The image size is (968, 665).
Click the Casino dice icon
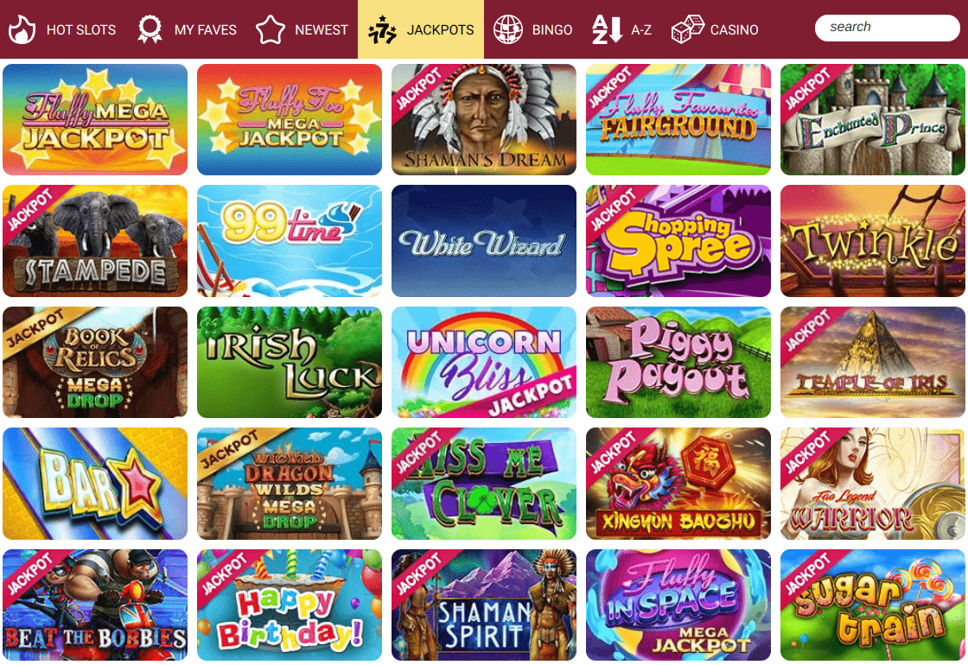tap(687, 29)
